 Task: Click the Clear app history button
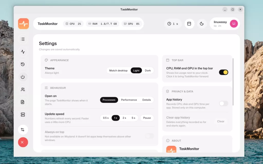(221, 121)
